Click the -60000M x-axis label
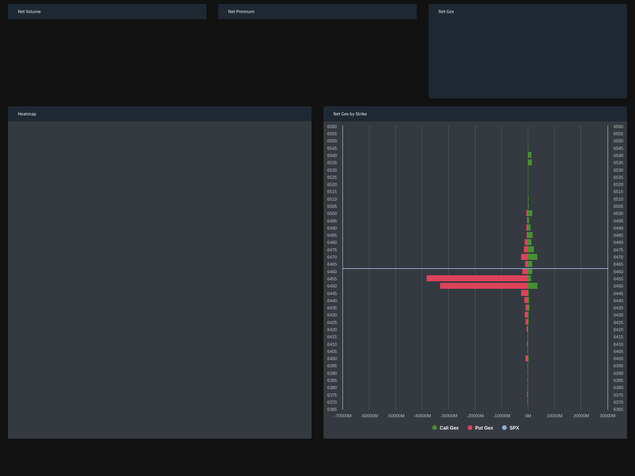The height and width of the screenshot is (476, 635). tap(369, 416)
